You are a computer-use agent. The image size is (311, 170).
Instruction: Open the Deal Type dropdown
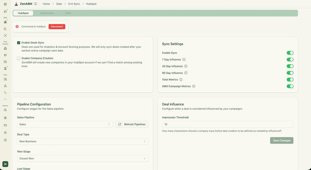[82, 141]
